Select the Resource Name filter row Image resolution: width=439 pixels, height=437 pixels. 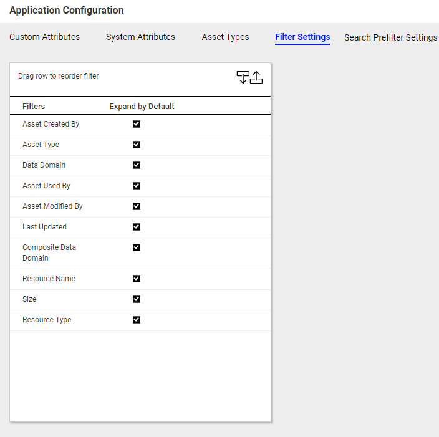coord(140,279)
